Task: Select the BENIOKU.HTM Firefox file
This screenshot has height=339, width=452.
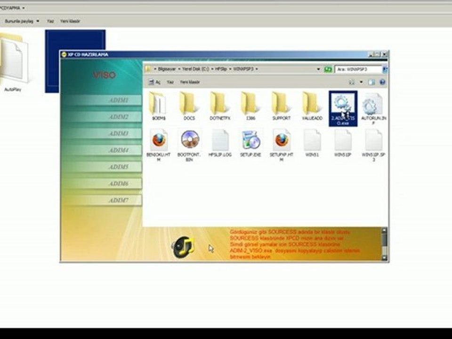Action: (x=159, y=145)
